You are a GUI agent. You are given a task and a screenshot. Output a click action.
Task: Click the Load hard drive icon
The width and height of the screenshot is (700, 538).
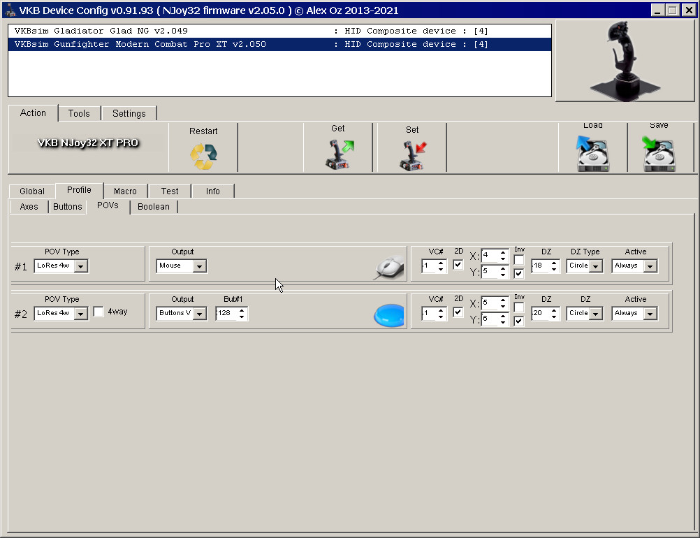[592, 154]
